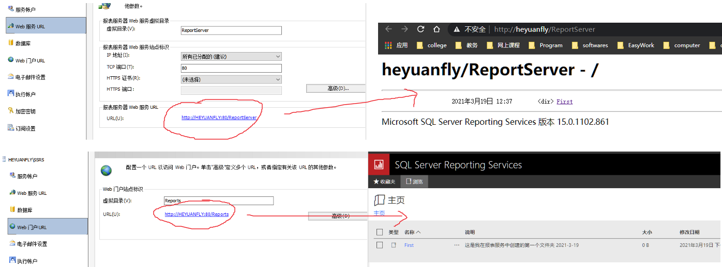The height and width of the screenshot is (267, 722).
Task: Go to the browser home page
Action: click(x=437, y=29)
